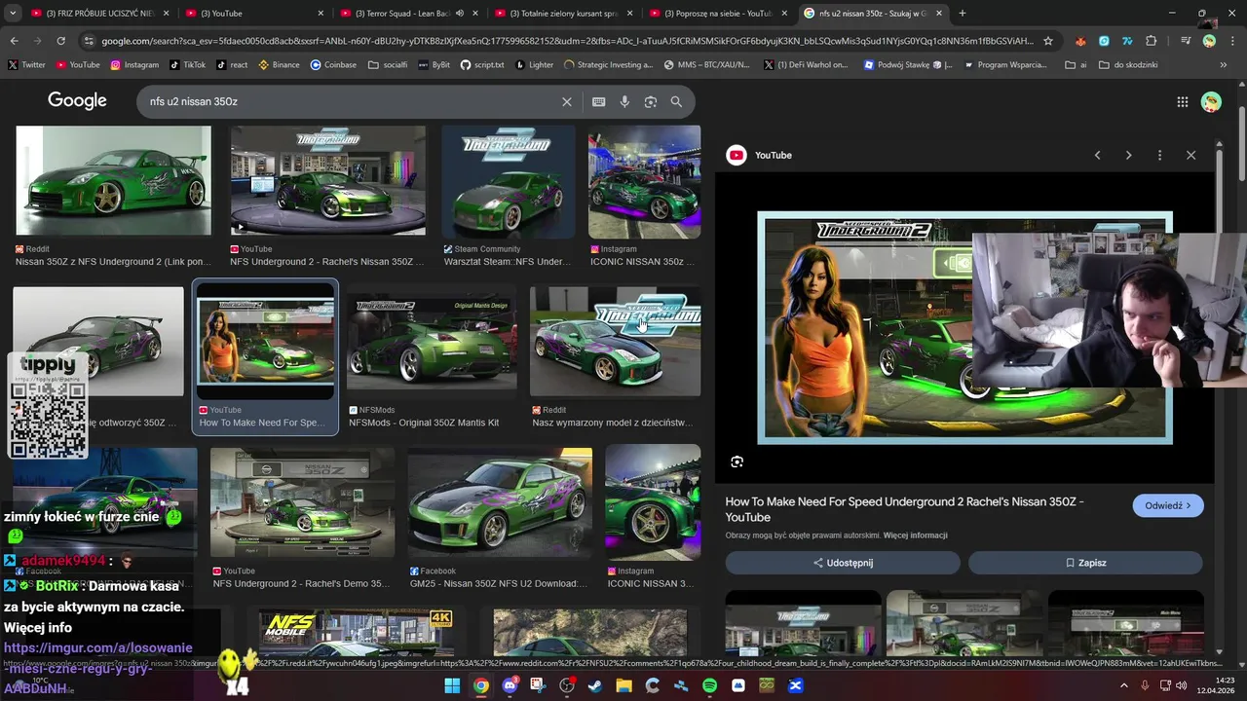Switch to the Totalnie zielony kursant tab
Screen dimensions: 1247x701
coord(563,14)
